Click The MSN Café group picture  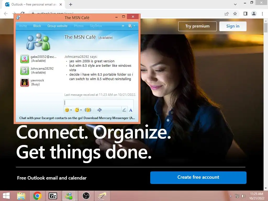click(38, 42)
